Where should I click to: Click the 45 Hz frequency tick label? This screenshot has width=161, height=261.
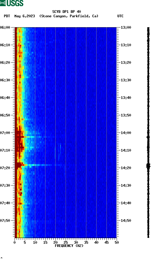106,243
